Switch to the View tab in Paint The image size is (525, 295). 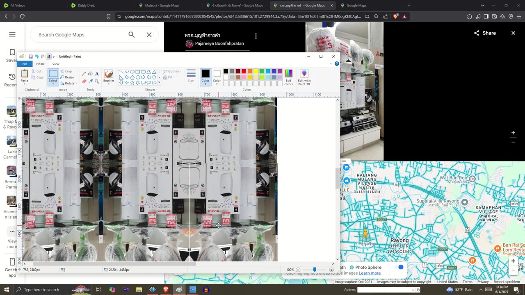[x=56, y=64]
